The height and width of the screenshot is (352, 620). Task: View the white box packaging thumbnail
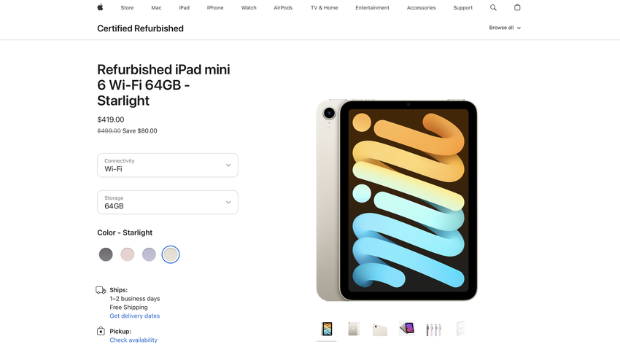coord(460,329)
